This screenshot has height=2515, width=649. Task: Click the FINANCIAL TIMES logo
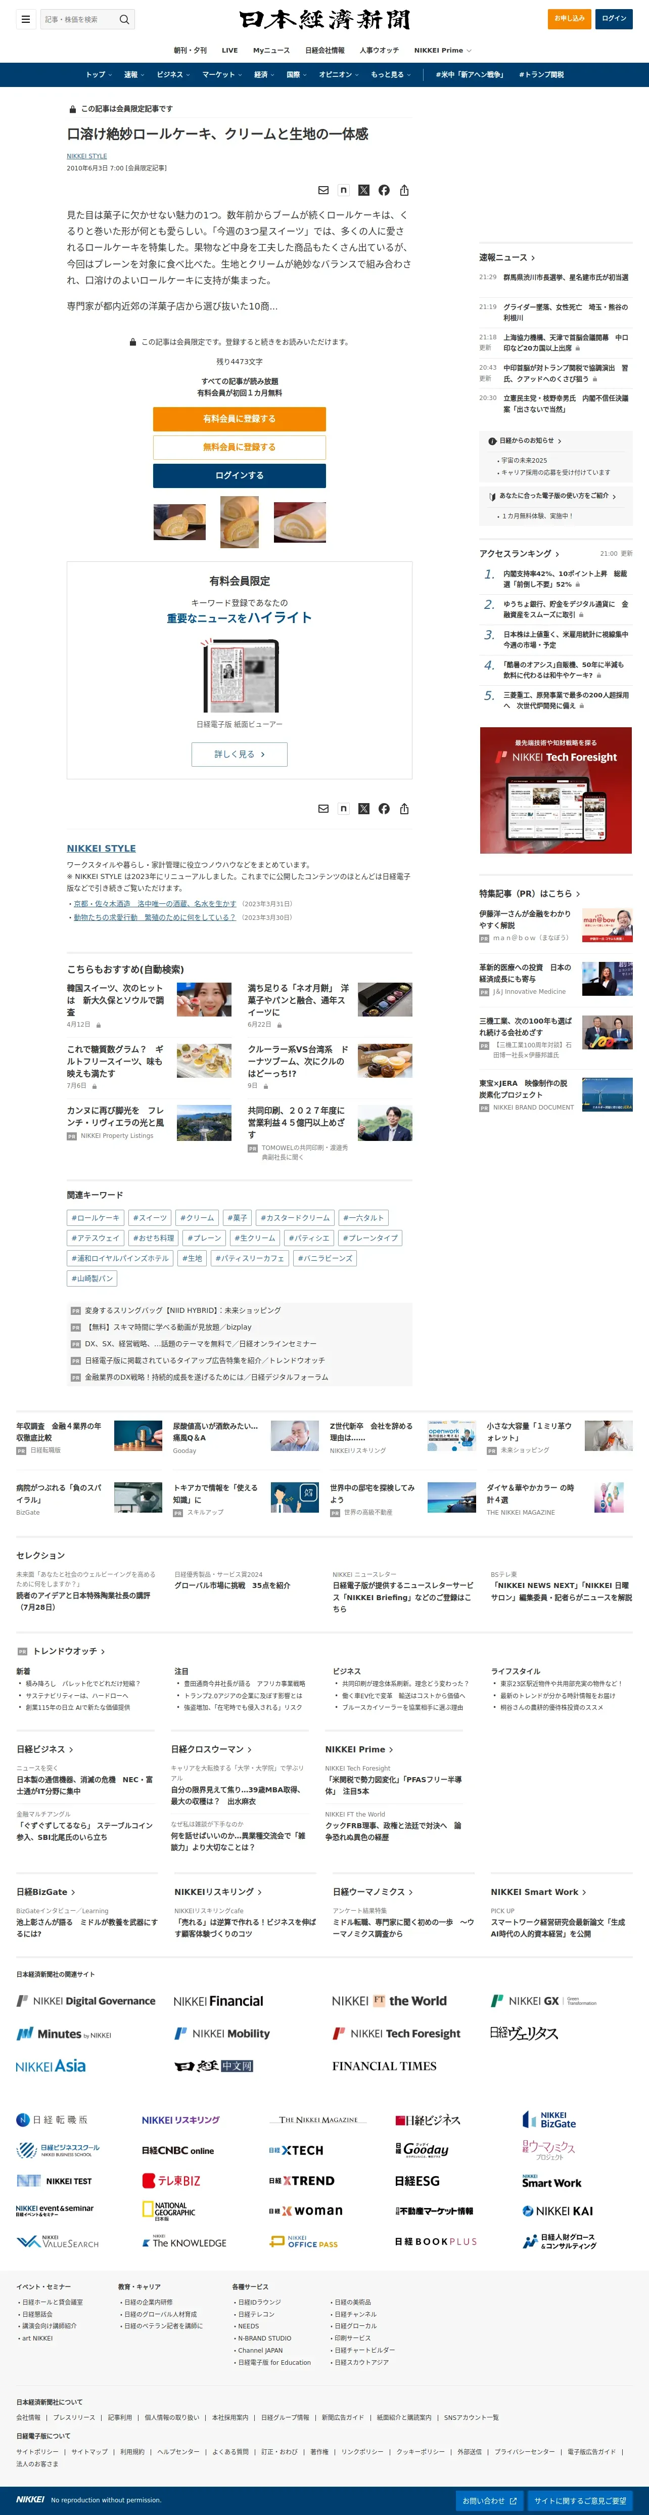[384, 2066]
